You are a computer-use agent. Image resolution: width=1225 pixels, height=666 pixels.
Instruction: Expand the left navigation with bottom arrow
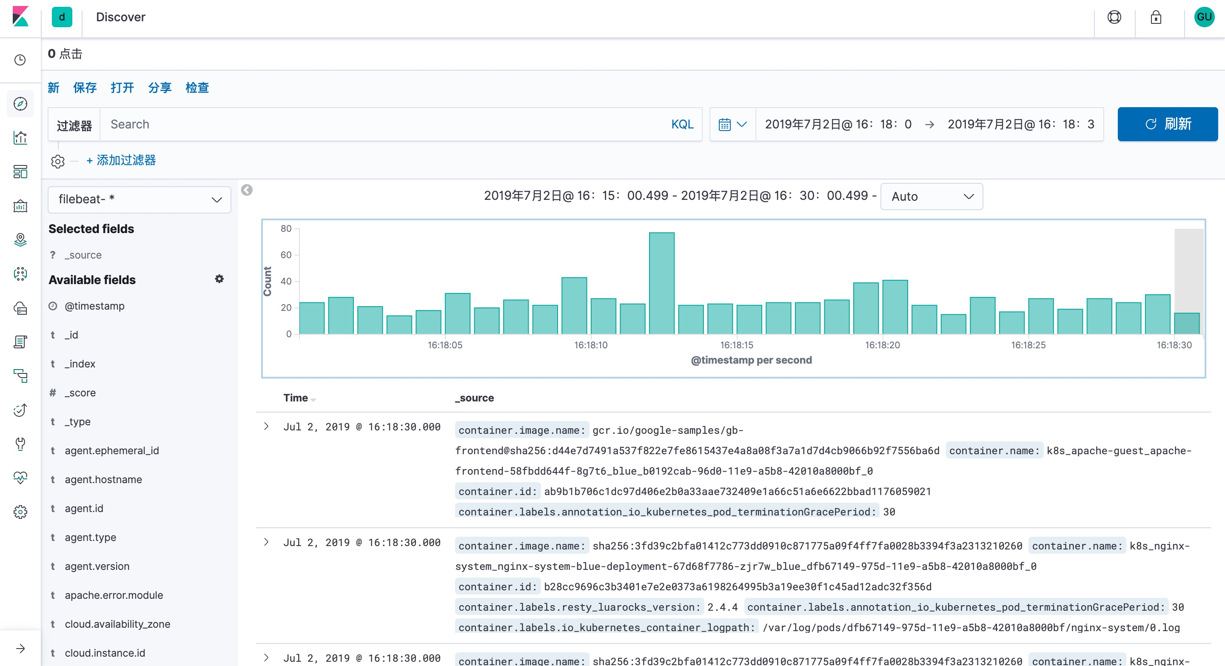tap(20, 649)
